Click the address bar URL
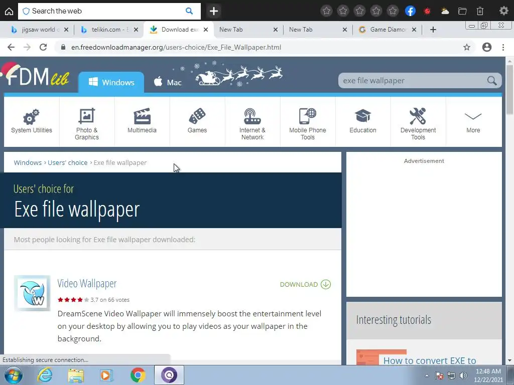Screen dimensions: 514x385 [176, 47]
